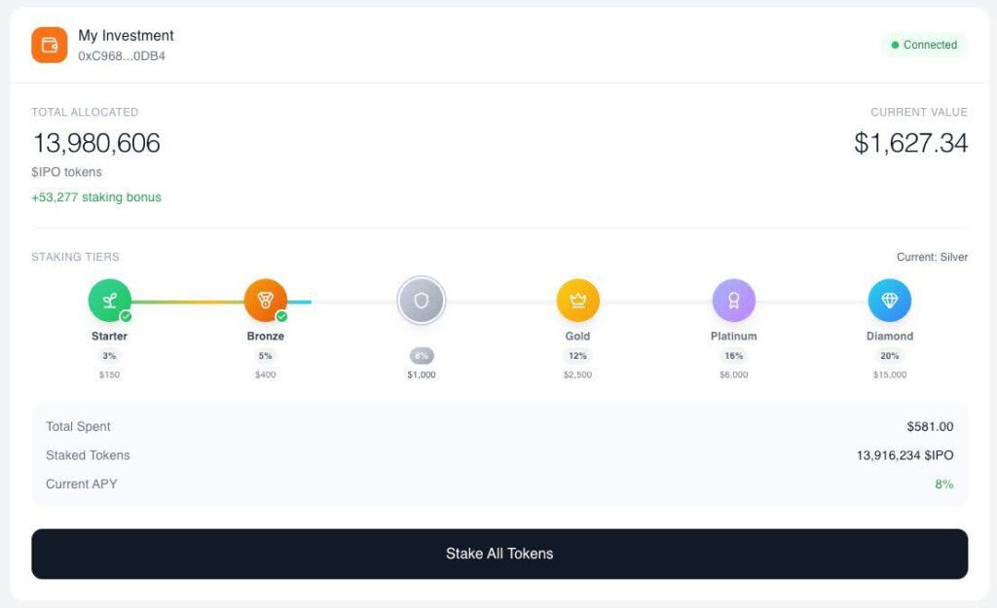Select the Bronze tier trophy icon
The image size is (997, 608).
tap(266, 300)
